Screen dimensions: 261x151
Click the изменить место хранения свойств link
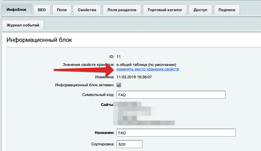[148, 69]
